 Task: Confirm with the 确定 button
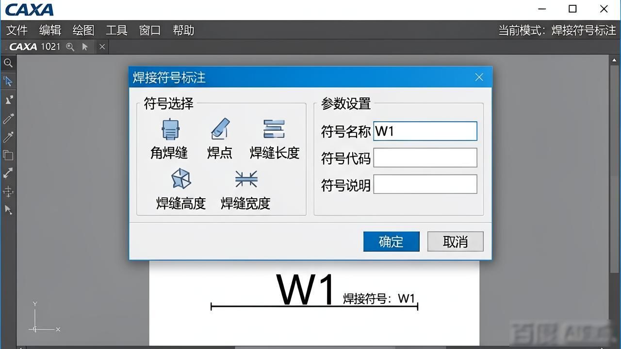tap(391, 241)
